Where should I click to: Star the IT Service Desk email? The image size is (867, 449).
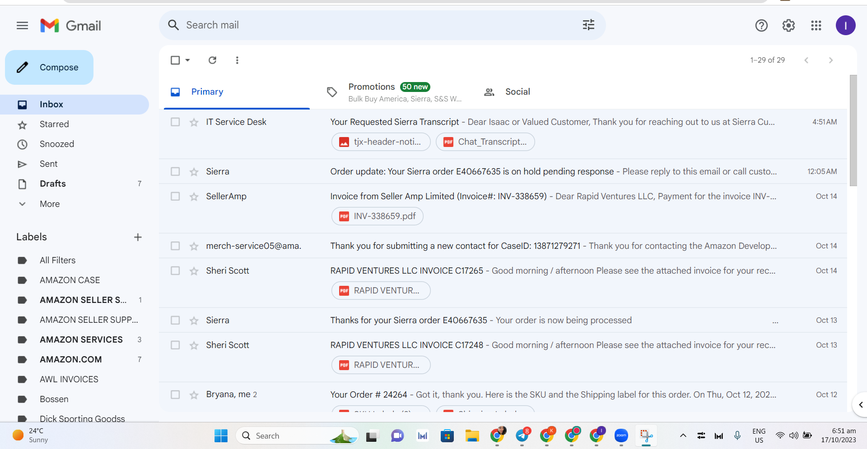coord(194,122)
